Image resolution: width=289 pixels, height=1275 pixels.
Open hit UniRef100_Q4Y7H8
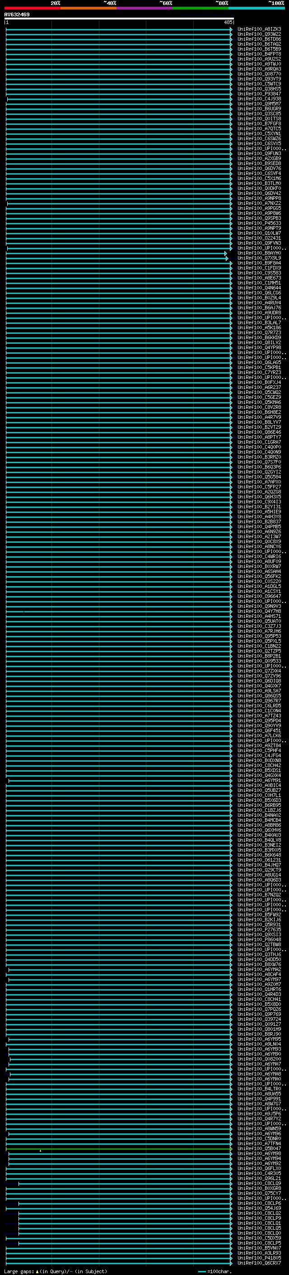pyautogui.click(x=259, y=611)
